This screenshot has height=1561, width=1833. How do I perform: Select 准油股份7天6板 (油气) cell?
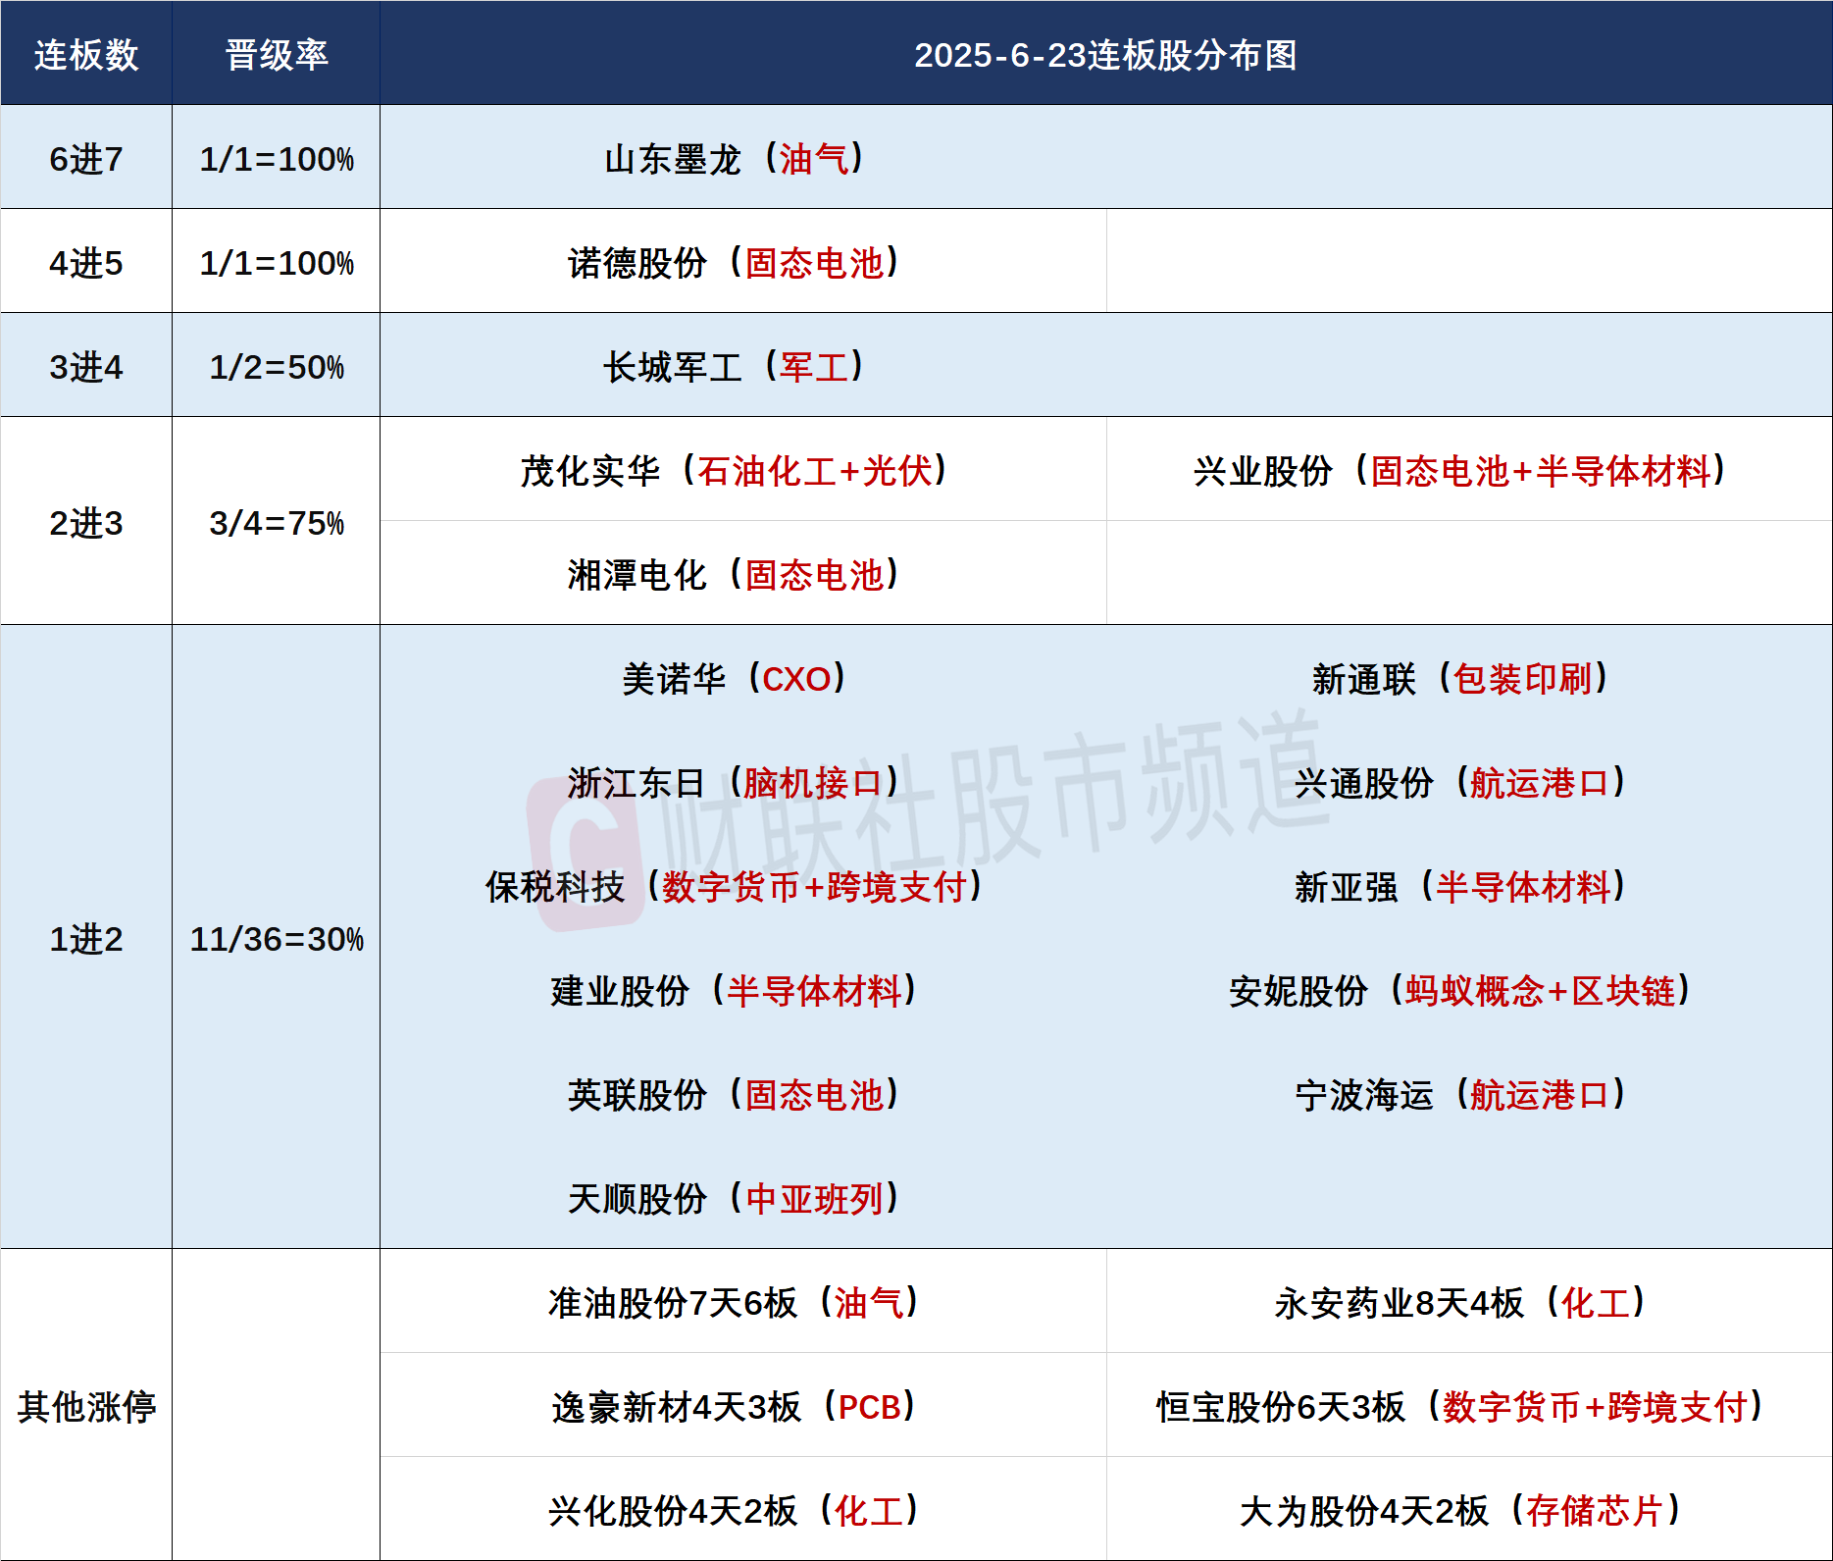click(735, 1302)
